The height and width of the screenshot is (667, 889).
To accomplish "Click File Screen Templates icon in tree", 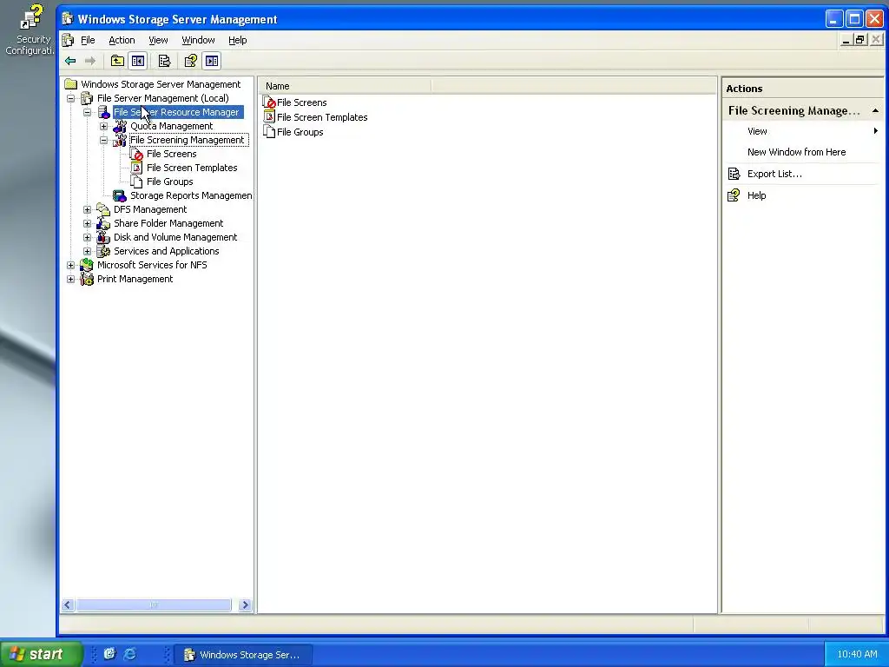I will pyautogui.click(x=136, y=168).
